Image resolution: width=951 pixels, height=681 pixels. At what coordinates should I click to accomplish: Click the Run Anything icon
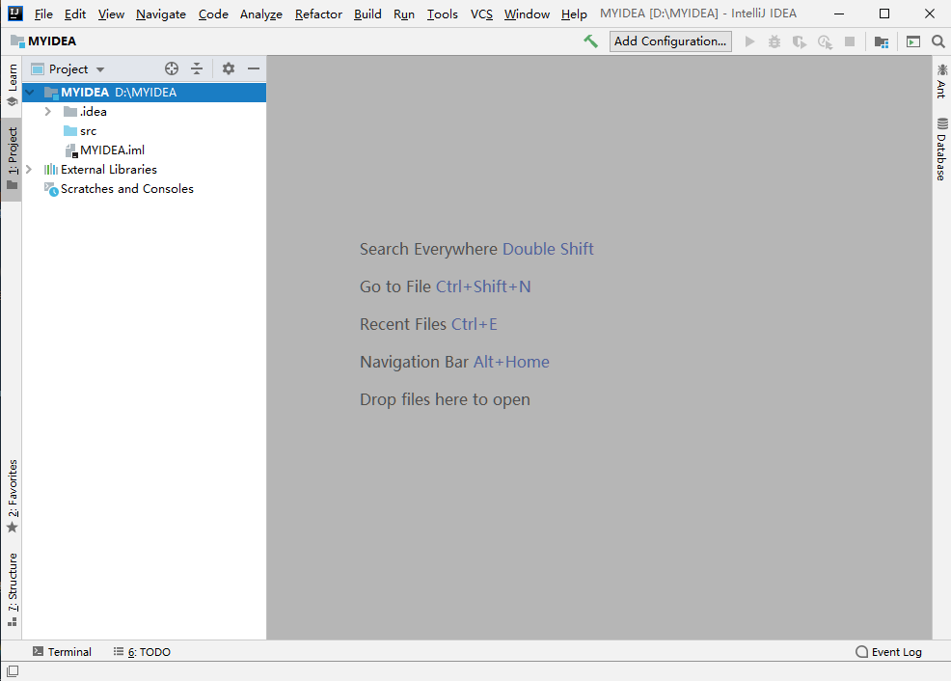tap(912, 41)
